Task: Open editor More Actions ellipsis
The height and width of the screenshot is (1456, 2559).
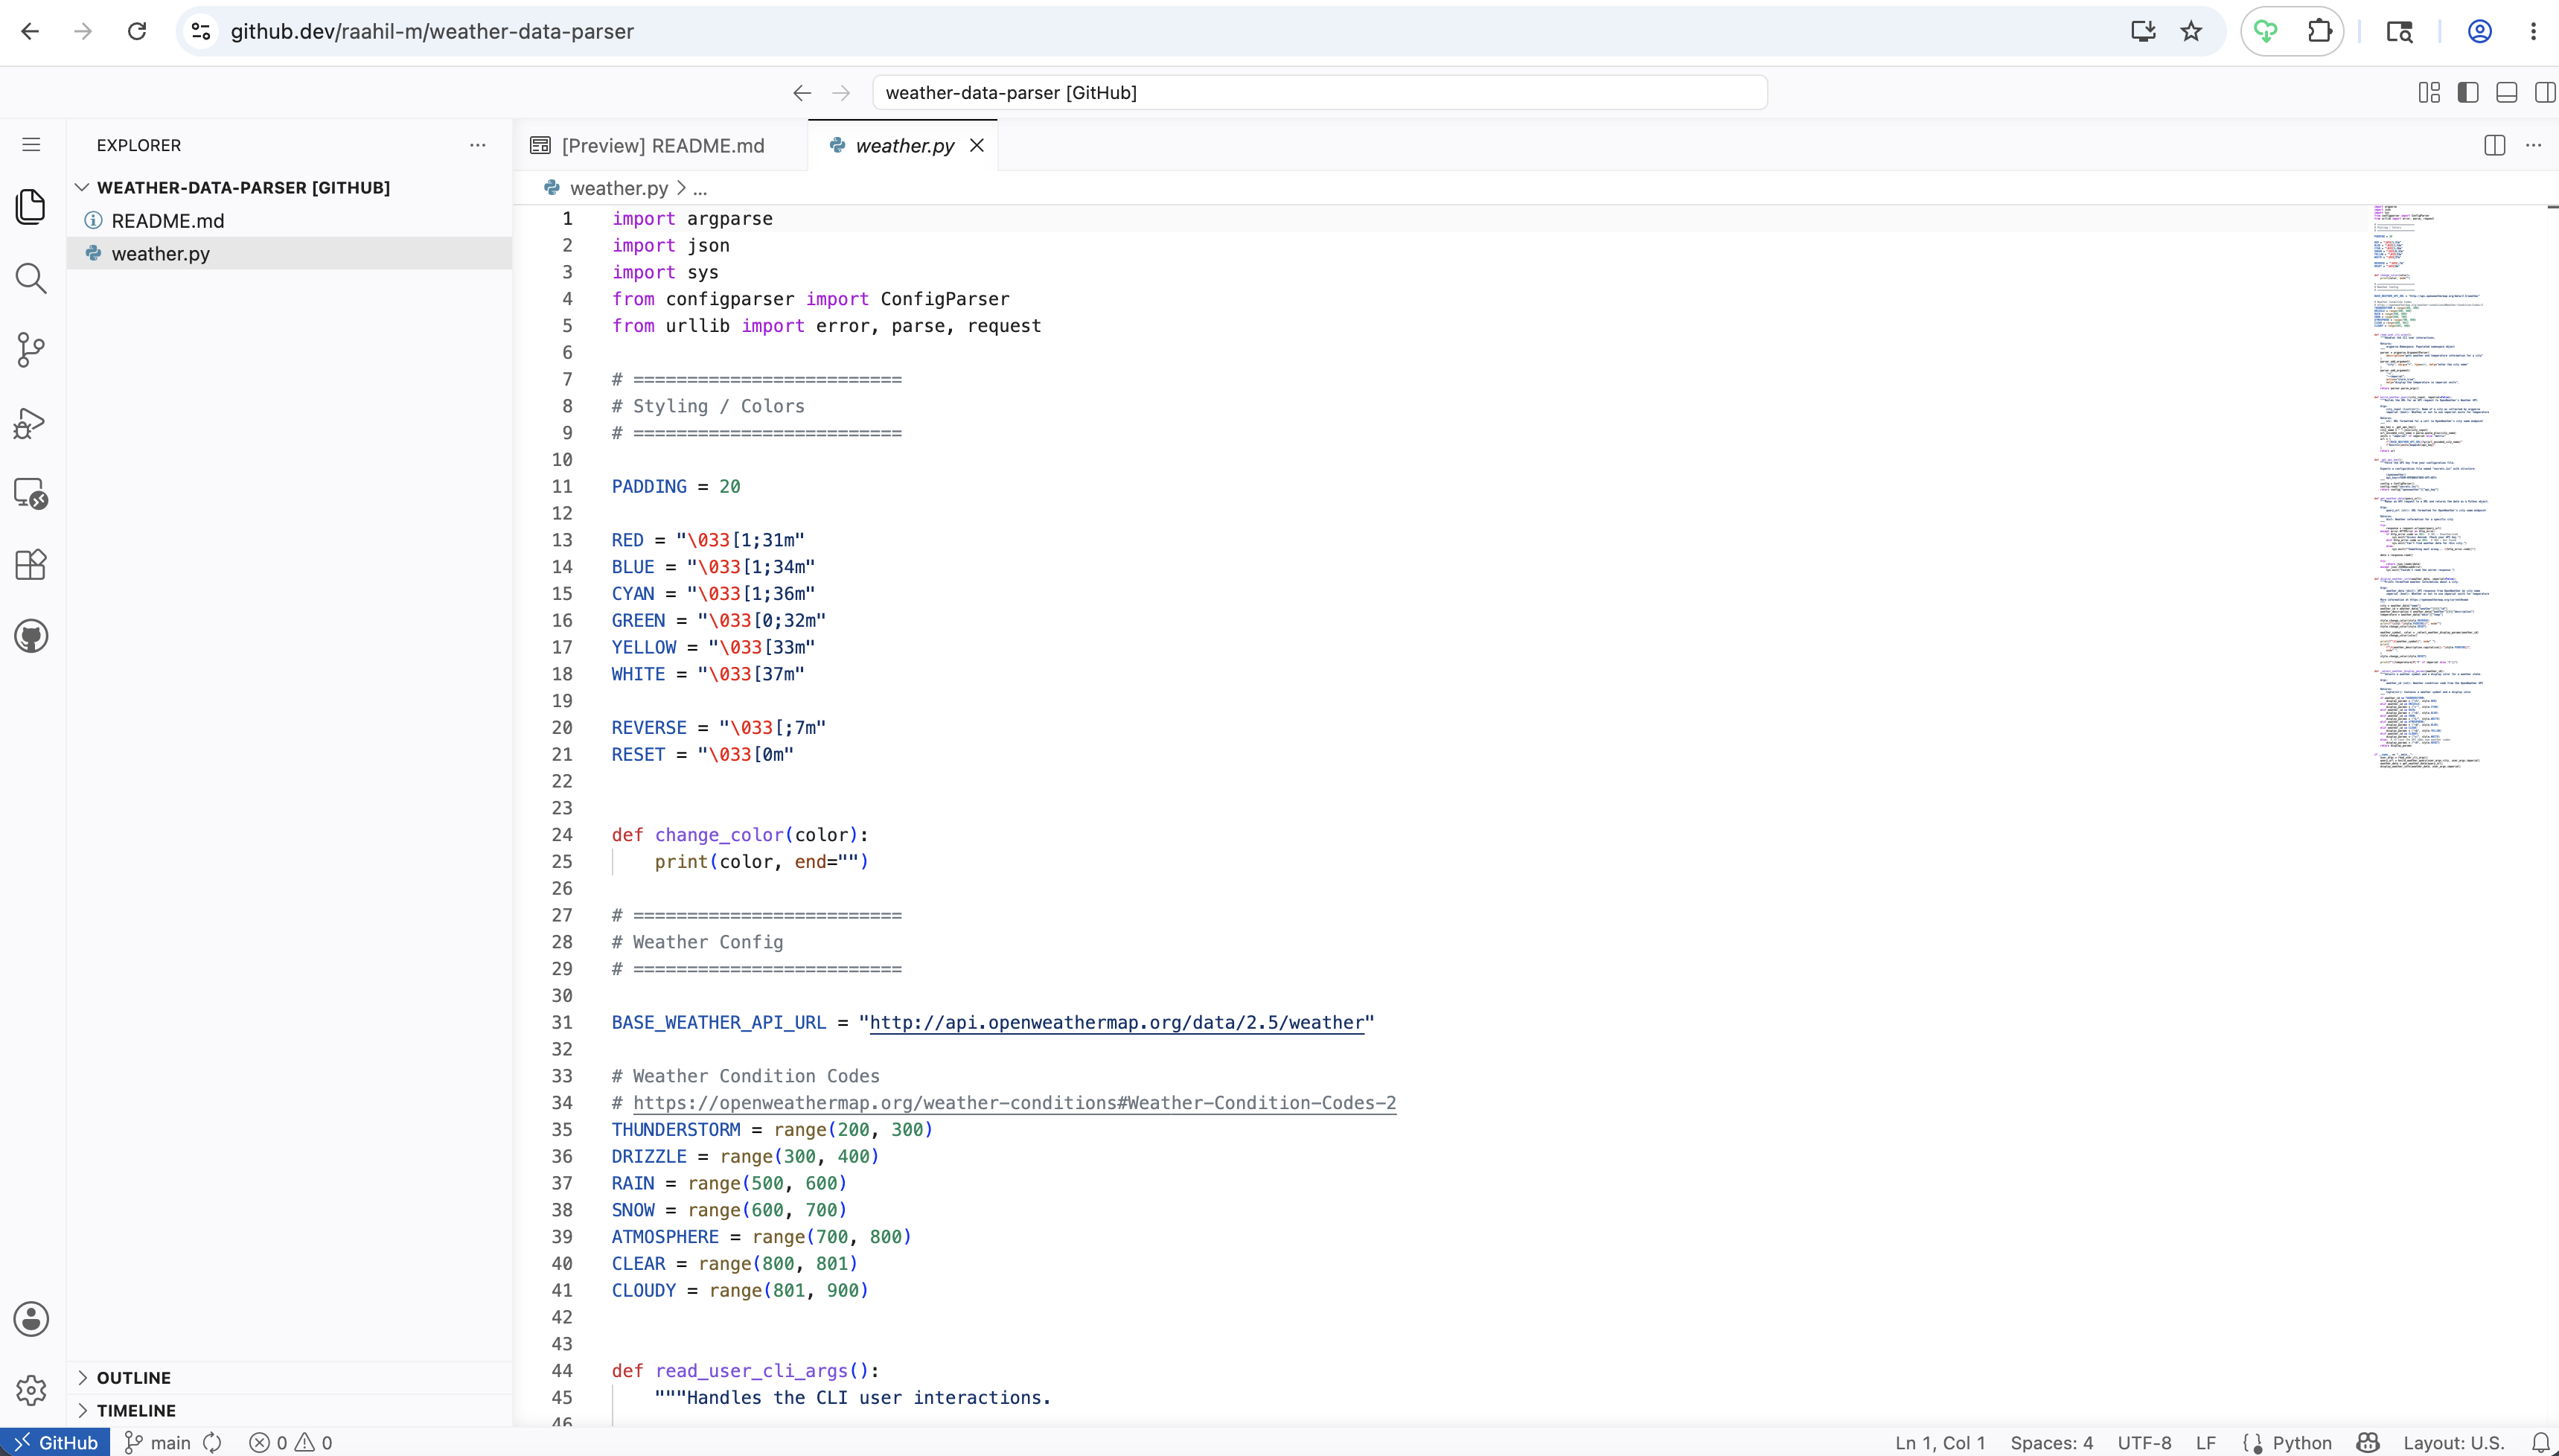Action: 2533,145
